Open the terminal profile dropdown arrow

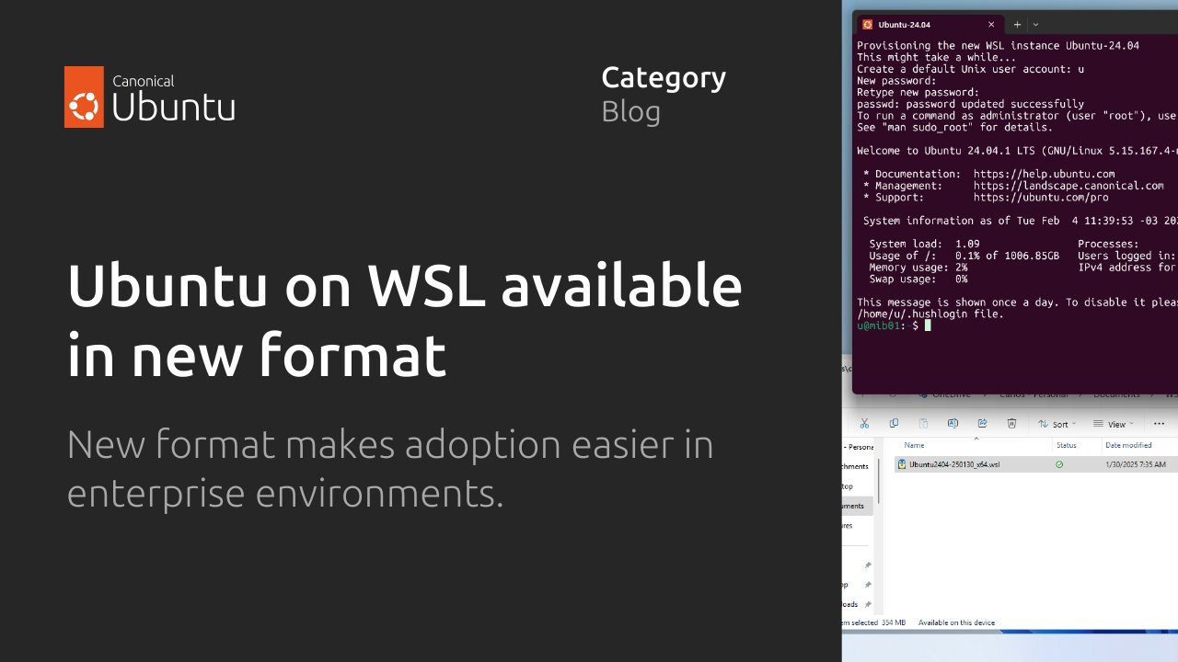pyautogui.click(x=1035, y=25)
